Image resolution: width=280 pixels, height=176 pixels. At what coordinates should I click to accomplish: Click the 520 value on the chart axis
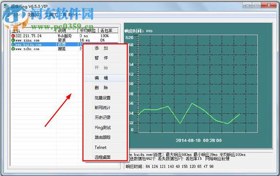[x=129, y=38]
